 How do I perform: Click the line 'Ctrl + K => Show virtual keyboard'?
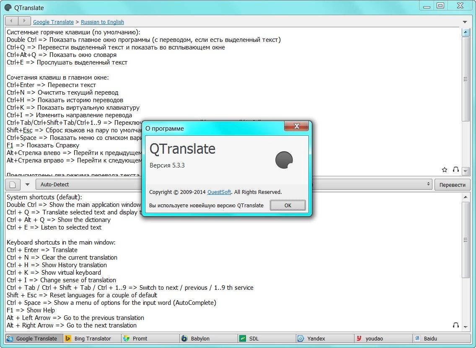[x=54, y=273]
